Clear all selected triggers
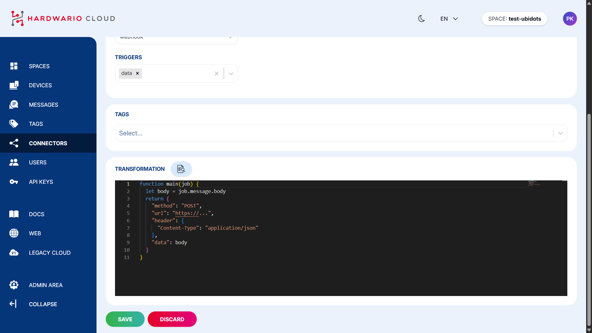Image resolution: width=592 pixels, height=333 pixels. (216, 73)
